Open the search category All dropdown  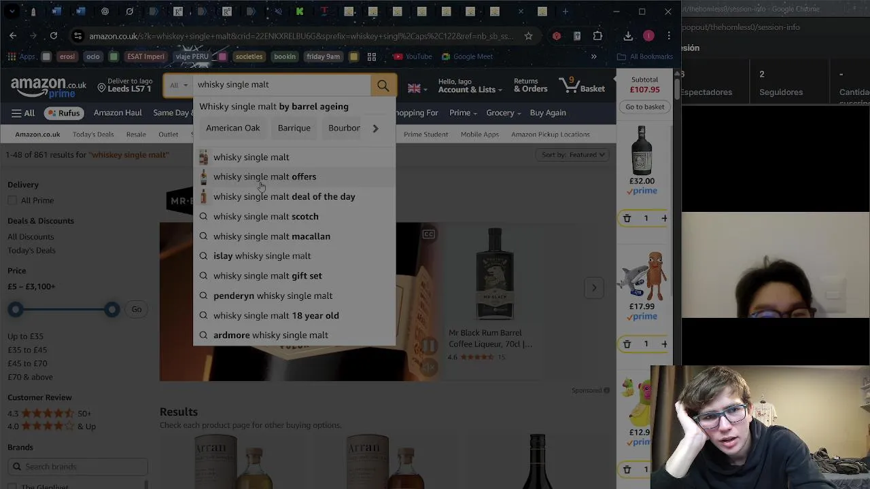pos(179,86)
